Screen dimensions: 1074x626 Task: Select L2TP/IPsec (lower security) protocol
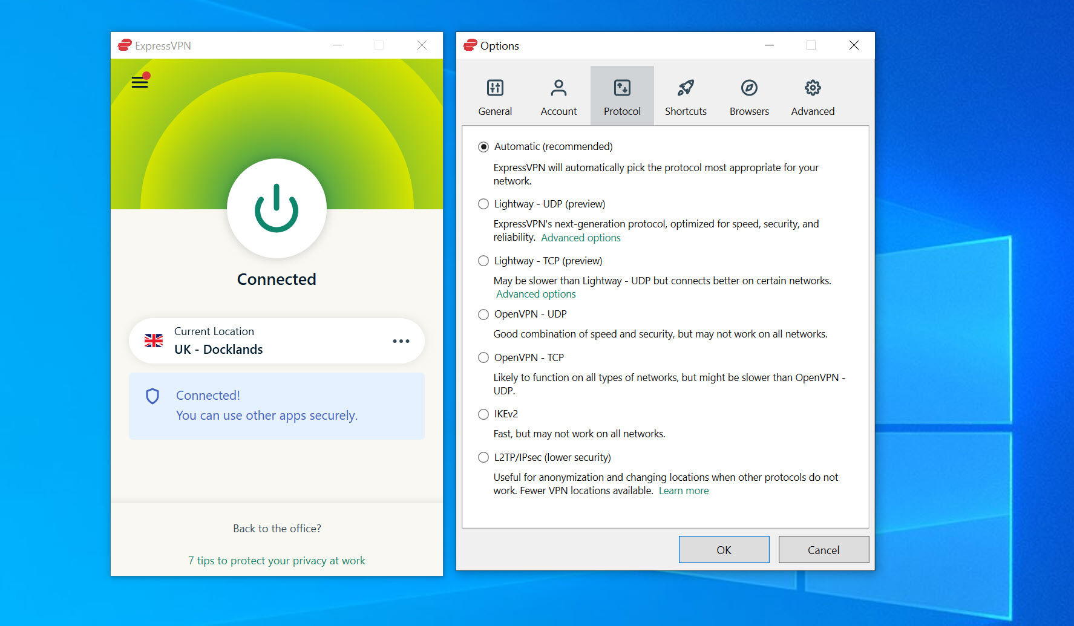pyautogui.click(x=483, y=458)
